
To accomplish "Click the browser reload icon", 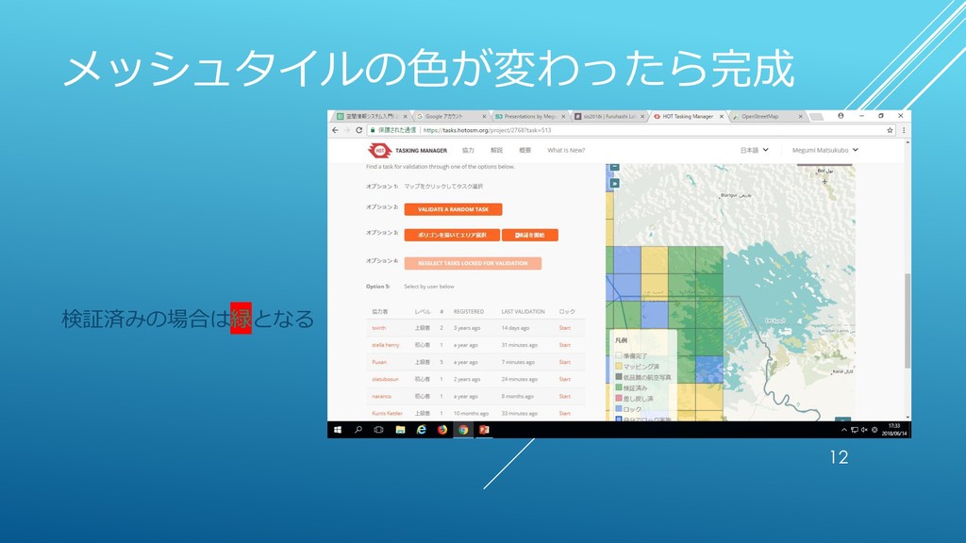I will [359, 130].
